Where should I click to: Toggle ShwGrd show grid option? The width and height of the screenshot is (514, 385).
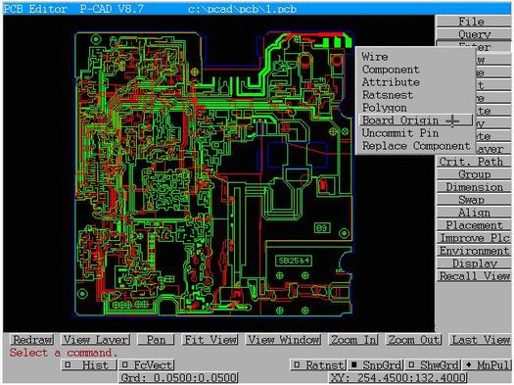(x=433, y=365)
